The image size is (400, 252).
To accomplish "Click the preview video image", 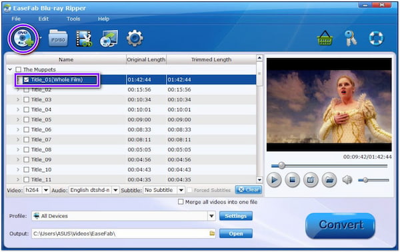I will pos(329,105).
